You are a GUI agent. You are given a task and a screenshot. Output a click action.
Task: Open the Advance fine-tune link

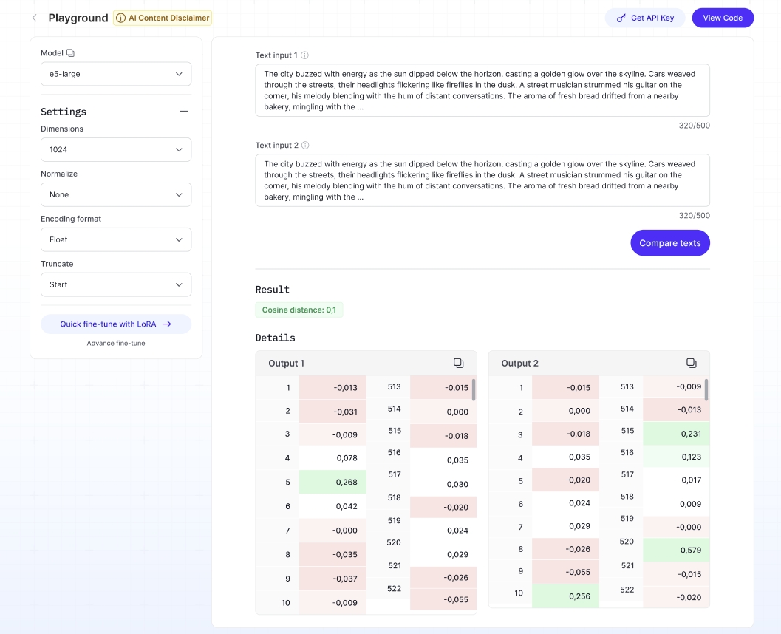116,343
